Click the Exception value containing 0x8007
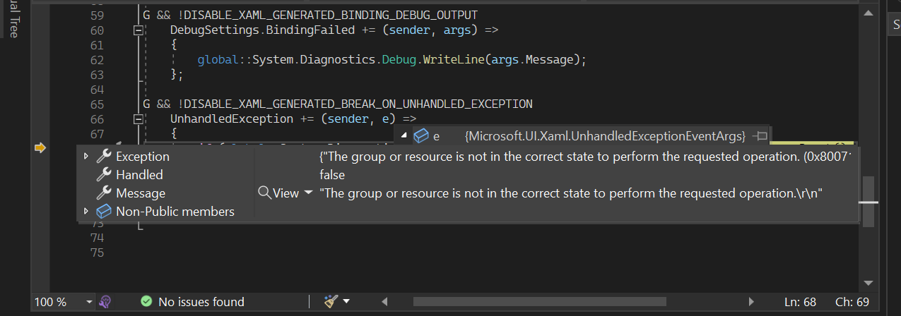The height and width of the screenshot is (316, 901). pyautogui.click(x=587, y=157)
